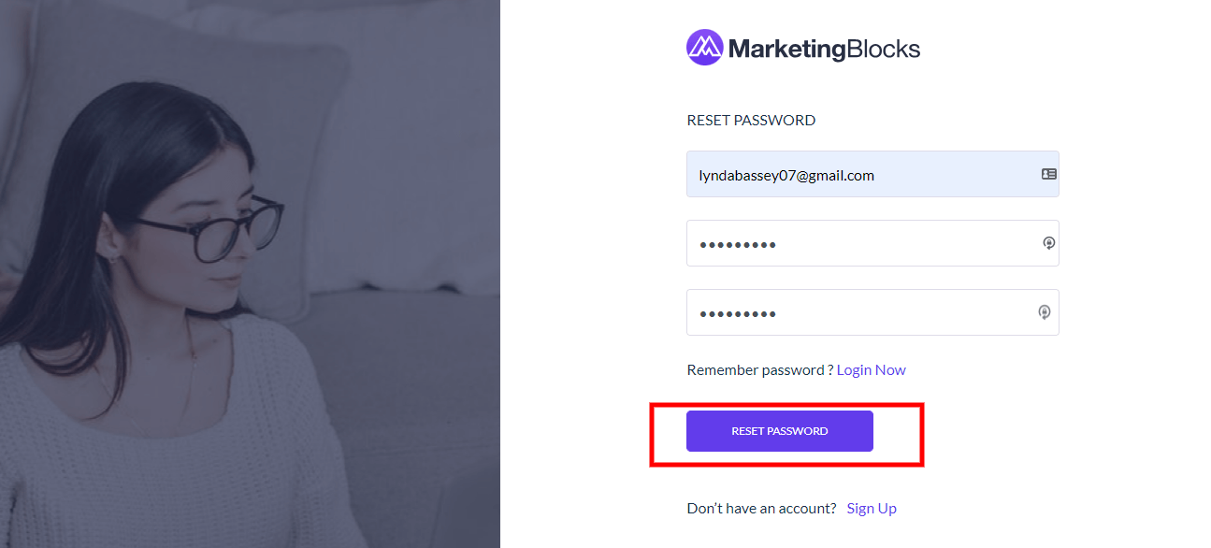
Task: Open the contact card autofill icon
Action: tap(1049, 174)
